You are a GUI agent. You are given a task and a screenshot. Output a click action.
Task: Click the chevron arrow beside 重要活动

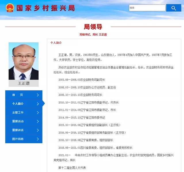[38, 121]
